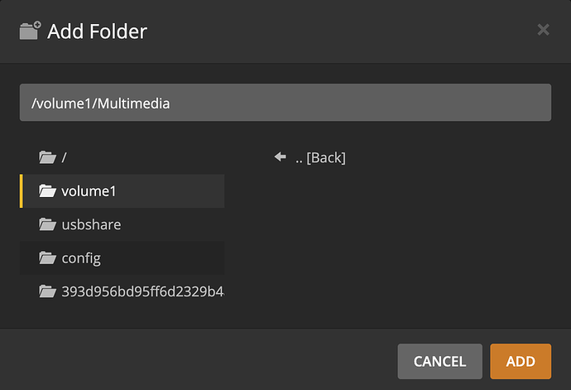571x390 pixels.
Task: Click the left arrow back icon
Action: point(280,156)
